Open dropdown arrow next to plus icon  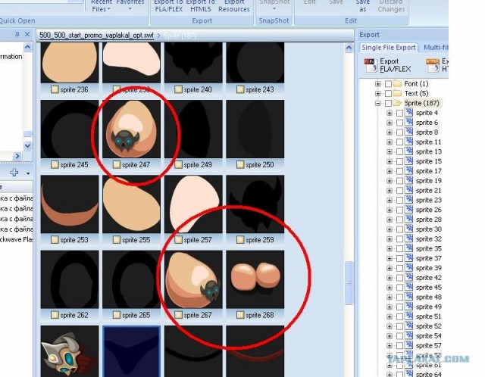tap(28, 173)
